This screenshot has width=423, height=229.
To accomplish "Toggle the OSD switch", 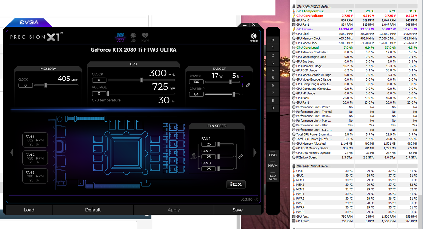I will [x=273, y=155].
